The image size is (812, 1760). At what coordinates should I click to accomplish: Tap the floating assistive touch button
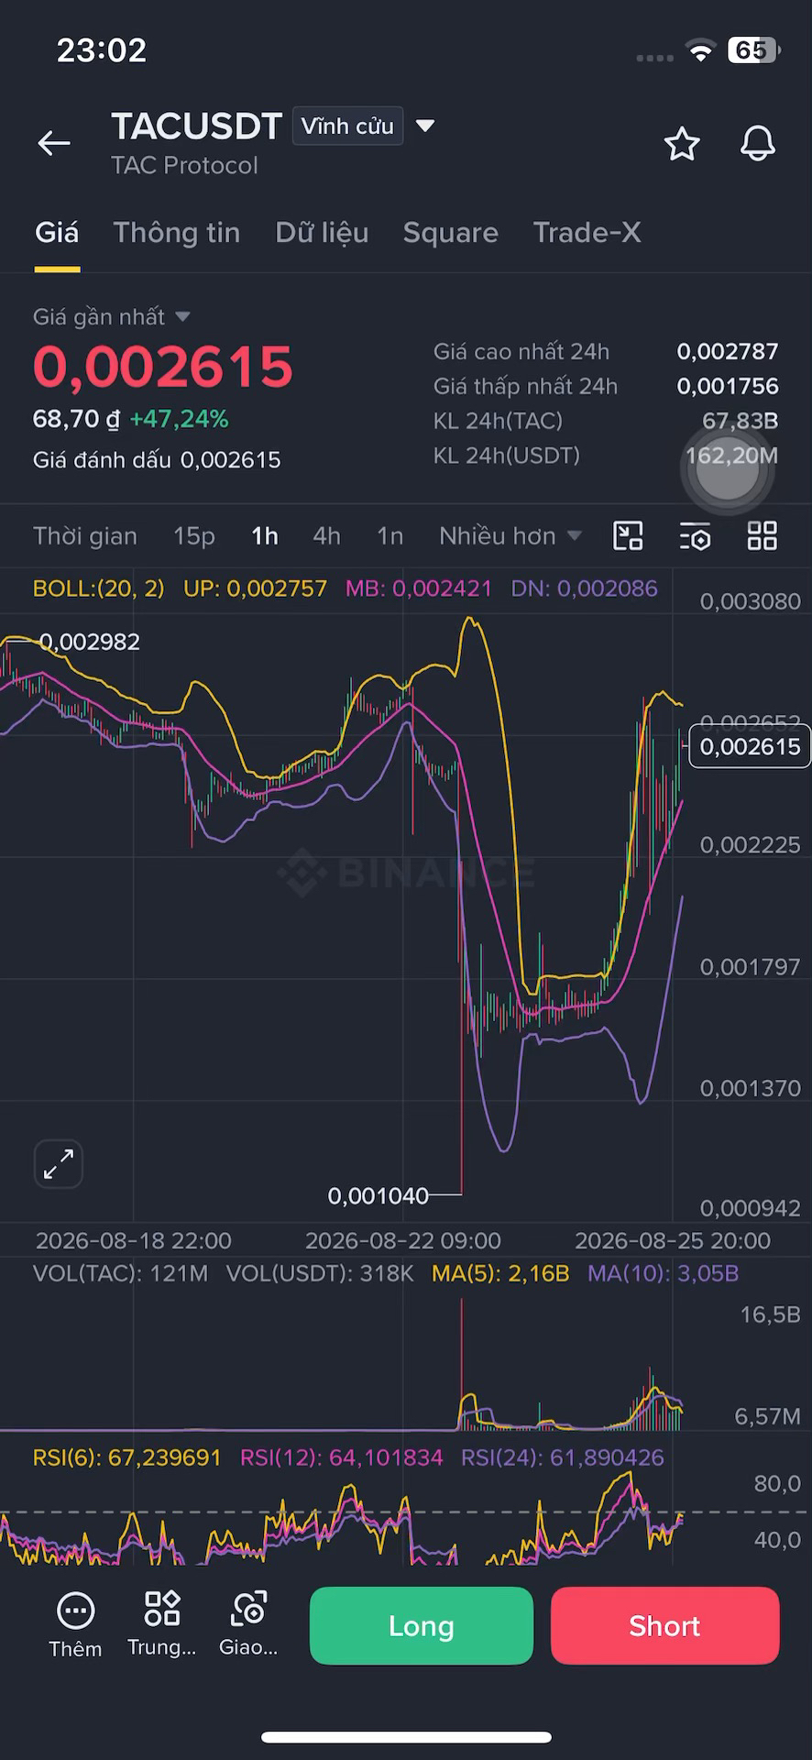coord(729,469)
